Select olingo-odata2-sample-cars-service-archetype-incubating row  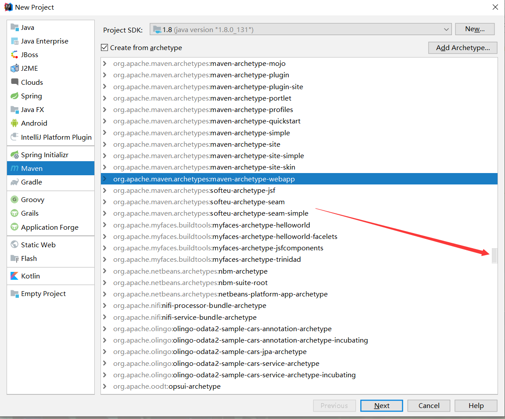tap(299, 375)
